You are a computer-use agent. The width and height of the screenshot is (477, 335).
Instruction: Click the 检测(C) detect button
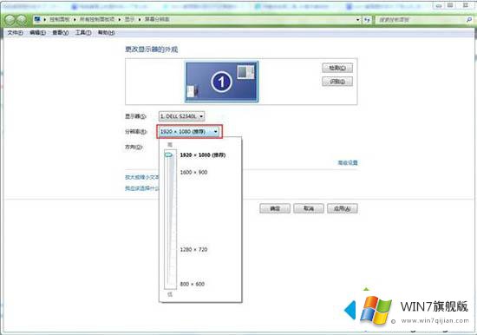337,68
